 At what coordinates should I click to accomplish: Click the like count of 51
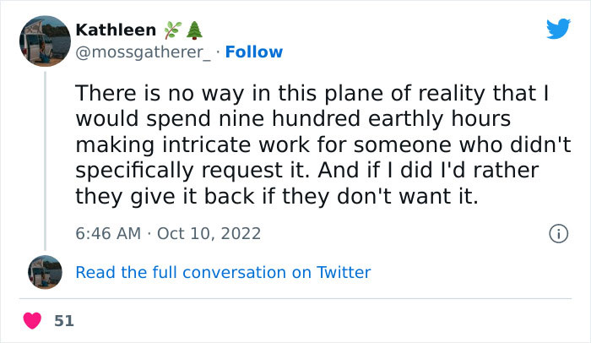click(x=63, y=321)
